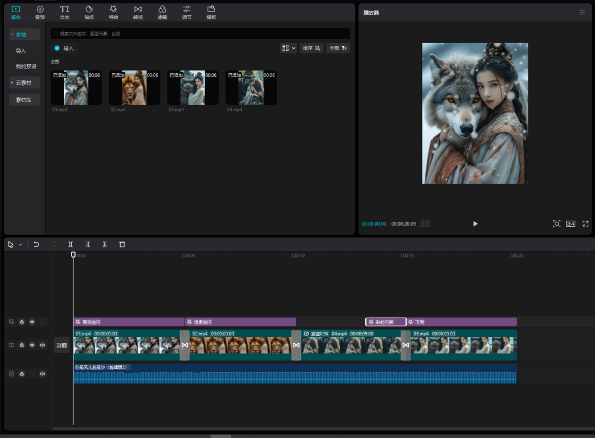
Task: Expand the 云素材 section in sidebar
Action: [24, 83]
